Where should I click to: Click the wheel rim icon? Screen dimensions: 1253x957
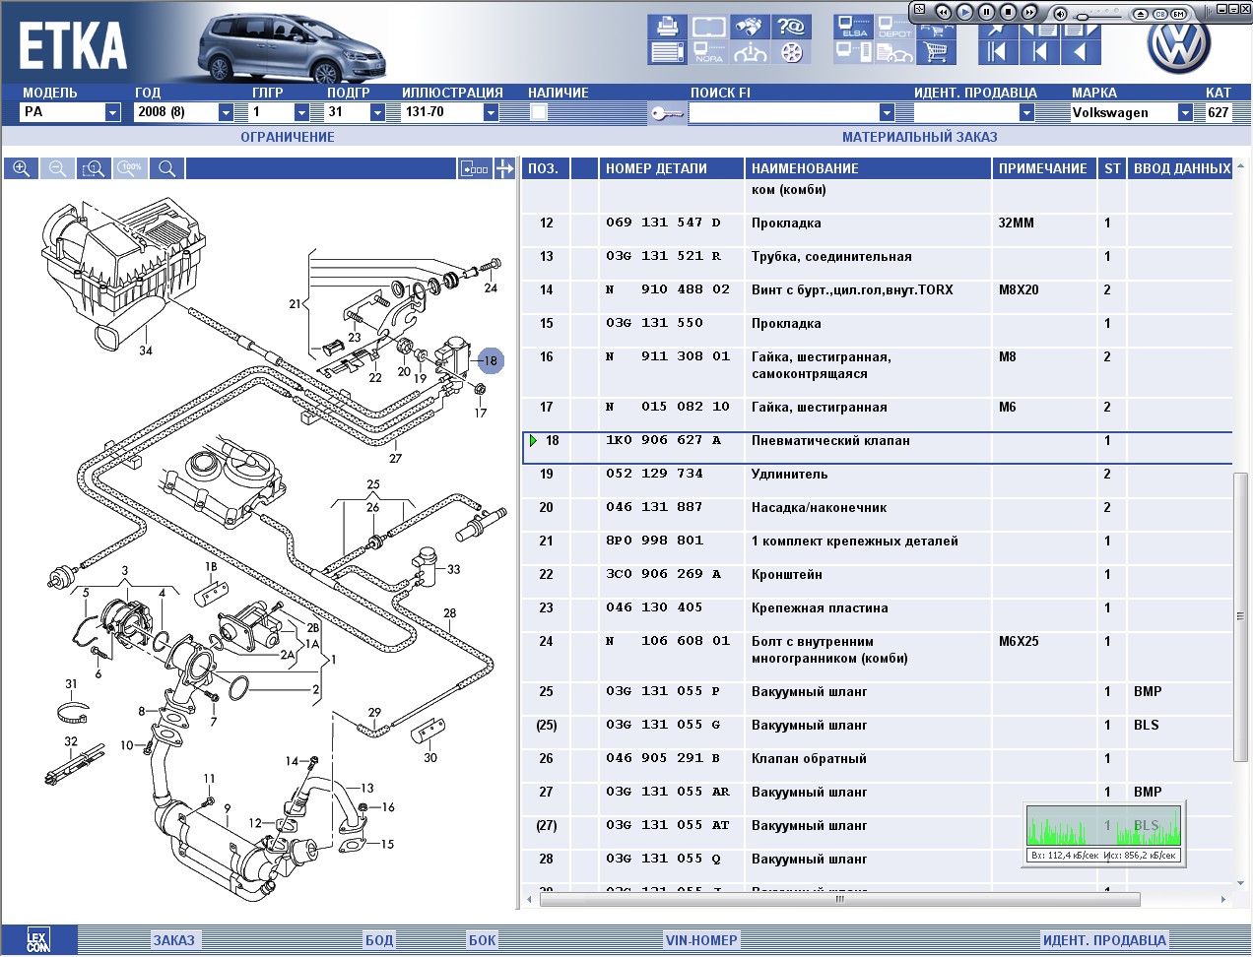pyautogui.click(x=791, y=52)
